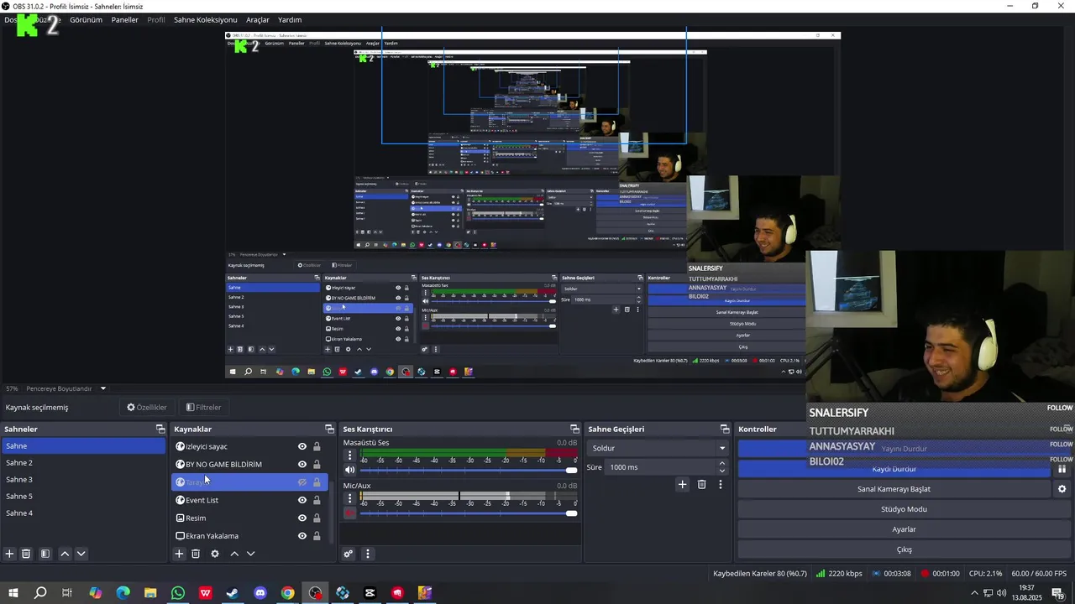
Task: Open Google Chrome from the taskbar
Action: (288, 593)
